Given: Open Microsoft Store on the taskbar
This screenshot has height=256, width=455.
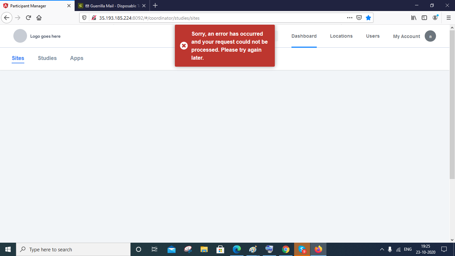Looking at the screenshot, I should coord(220,249).
